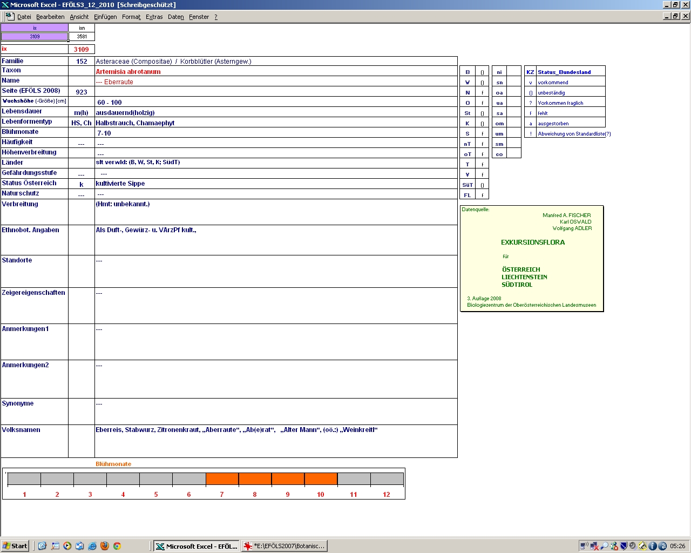Click the yellow printer tray icon
The image size is (691, 553).
[x=643, y=546]
